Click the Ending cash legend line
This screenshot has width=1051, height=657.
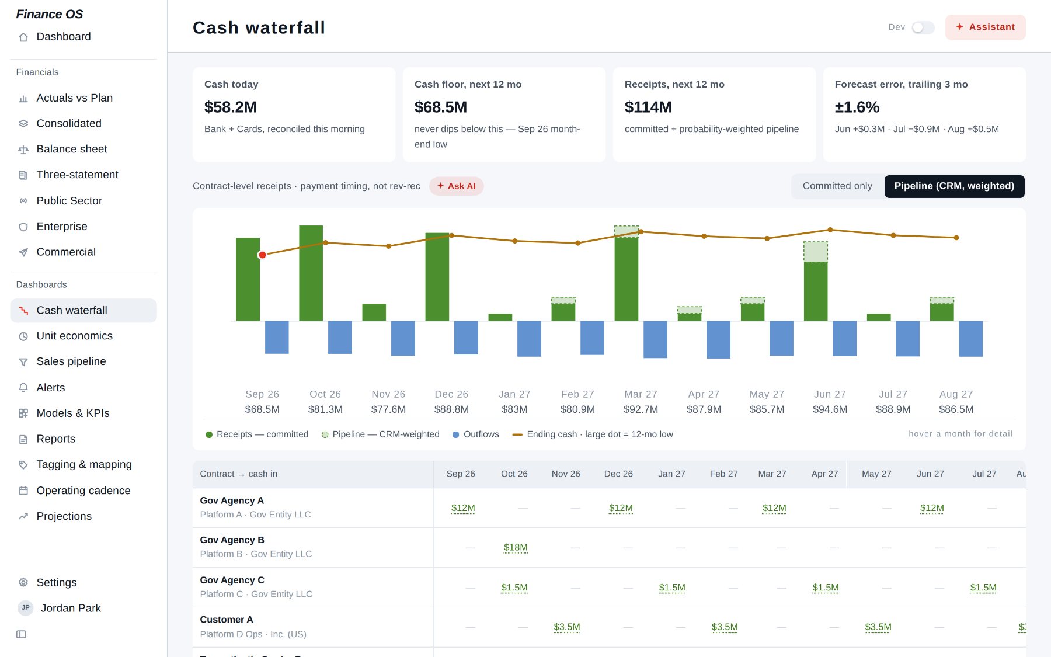pyautogui.click(x=517, y=434)
